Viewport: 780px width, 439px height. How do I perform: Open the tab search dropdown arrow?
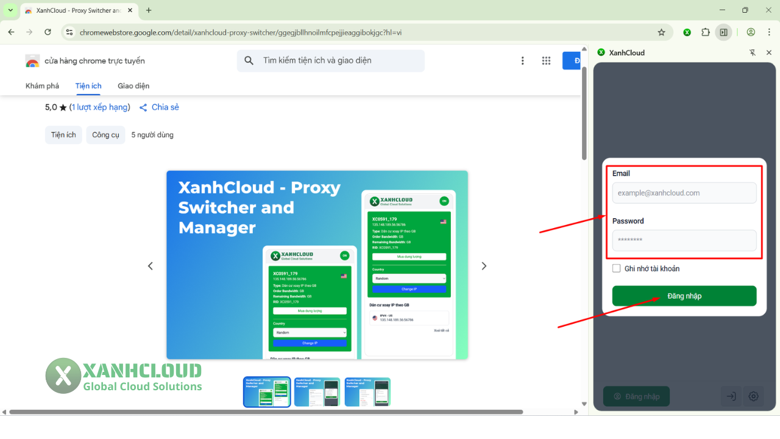(10, 10)
